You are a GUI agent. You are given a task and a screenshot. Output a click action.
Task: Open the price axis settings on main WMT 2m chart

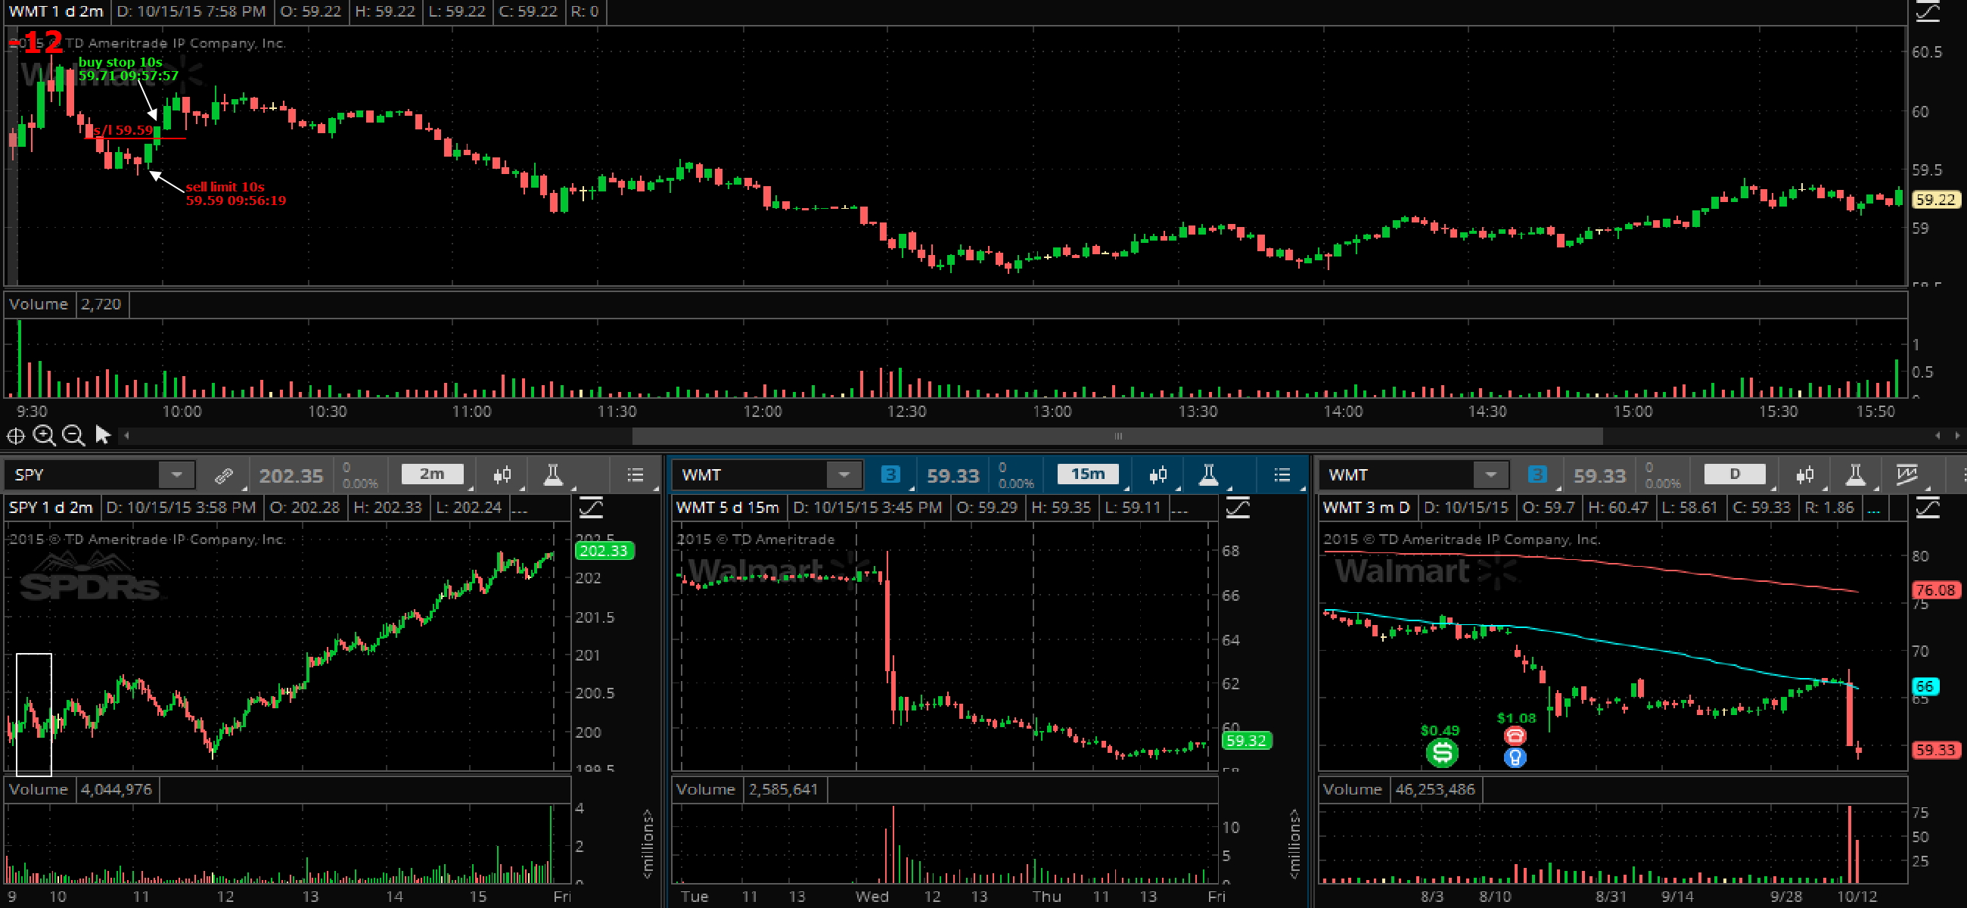coord(1928,12)
